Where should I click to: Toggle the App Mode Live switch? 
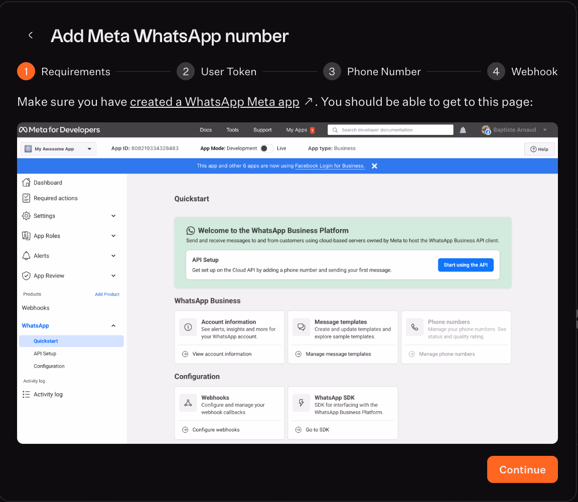267,148
